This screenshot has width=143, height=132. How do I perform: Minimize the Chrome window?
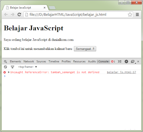(122, 3)
